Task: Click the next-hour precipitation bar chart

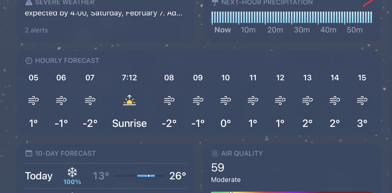Action: (292, 17)
